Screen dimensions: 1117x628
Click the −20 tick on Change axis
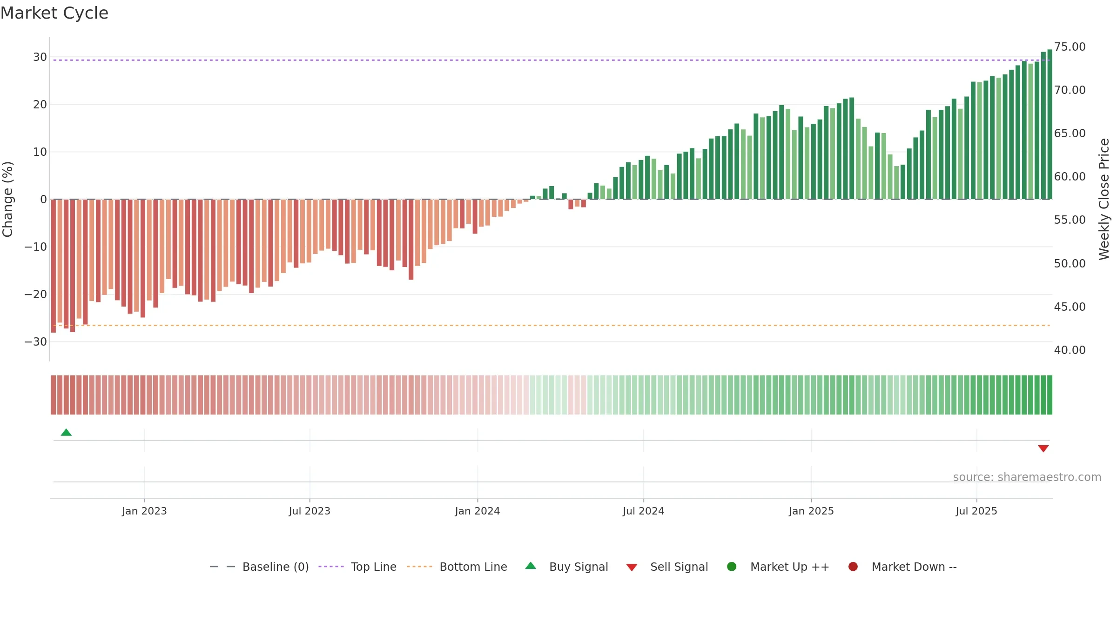click(36, 294)
